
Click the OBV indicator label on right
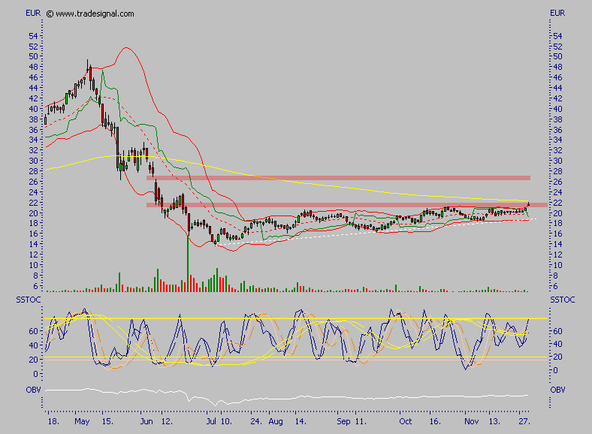(x=557, y=390)
